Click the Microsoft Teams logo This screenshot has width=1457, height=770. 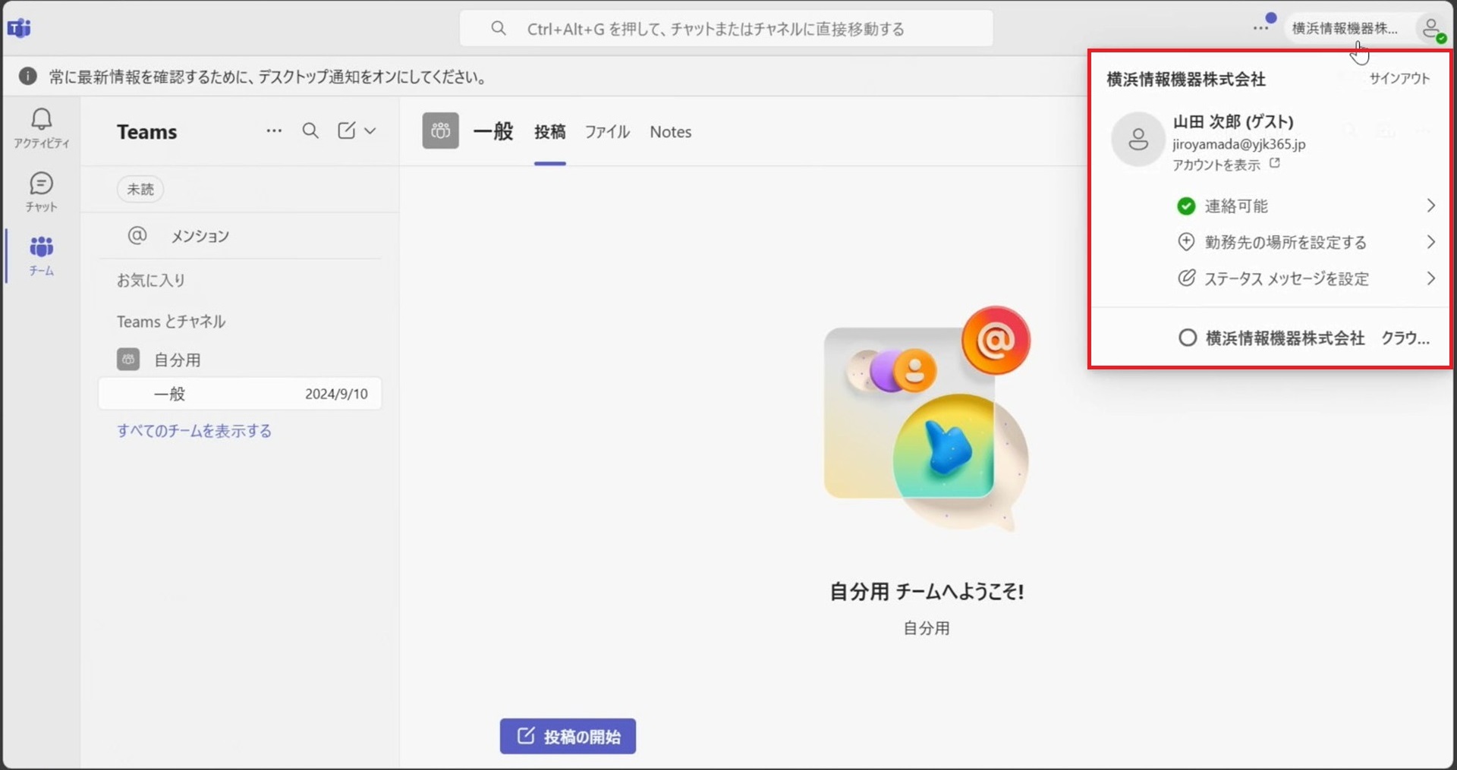[19, 29]
